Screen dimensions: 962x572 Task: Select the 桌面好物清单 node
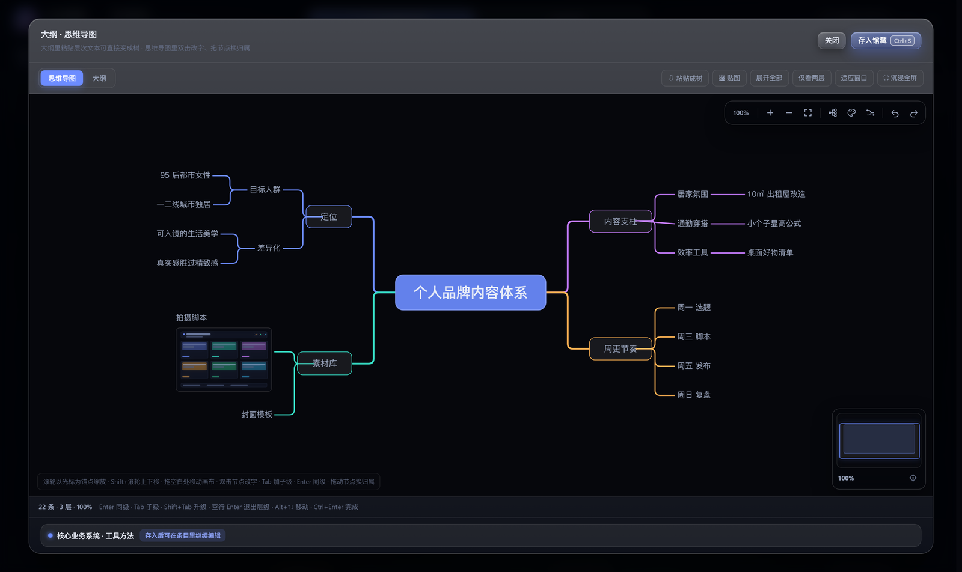tap(770, 253)
